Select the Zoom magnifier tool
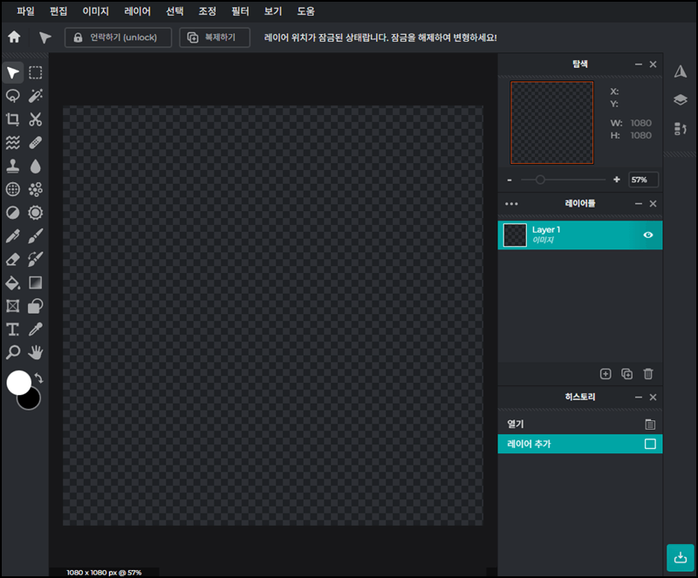Screen dimensions: 698x578 pos(13,352)
